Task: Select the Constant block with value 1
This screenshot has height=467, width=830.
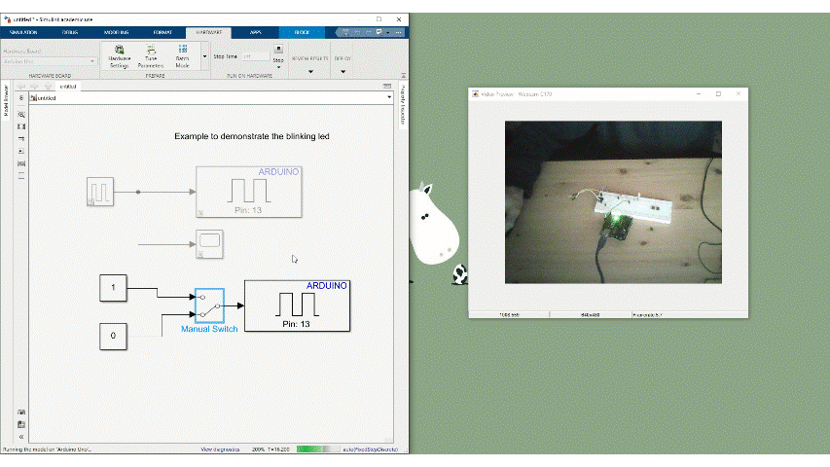Action: [113, 288]
